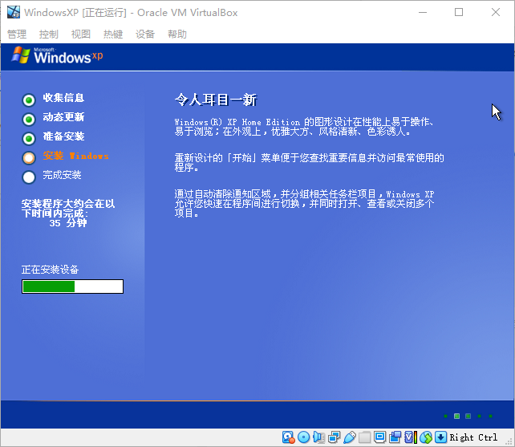Open the 设备 menu
This screenshot has height=447, width=515.
coord(145,34)
